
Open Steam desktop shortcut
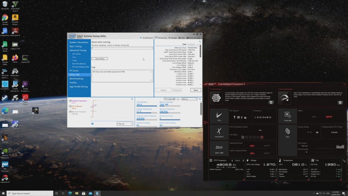click(x=5, y=99)
